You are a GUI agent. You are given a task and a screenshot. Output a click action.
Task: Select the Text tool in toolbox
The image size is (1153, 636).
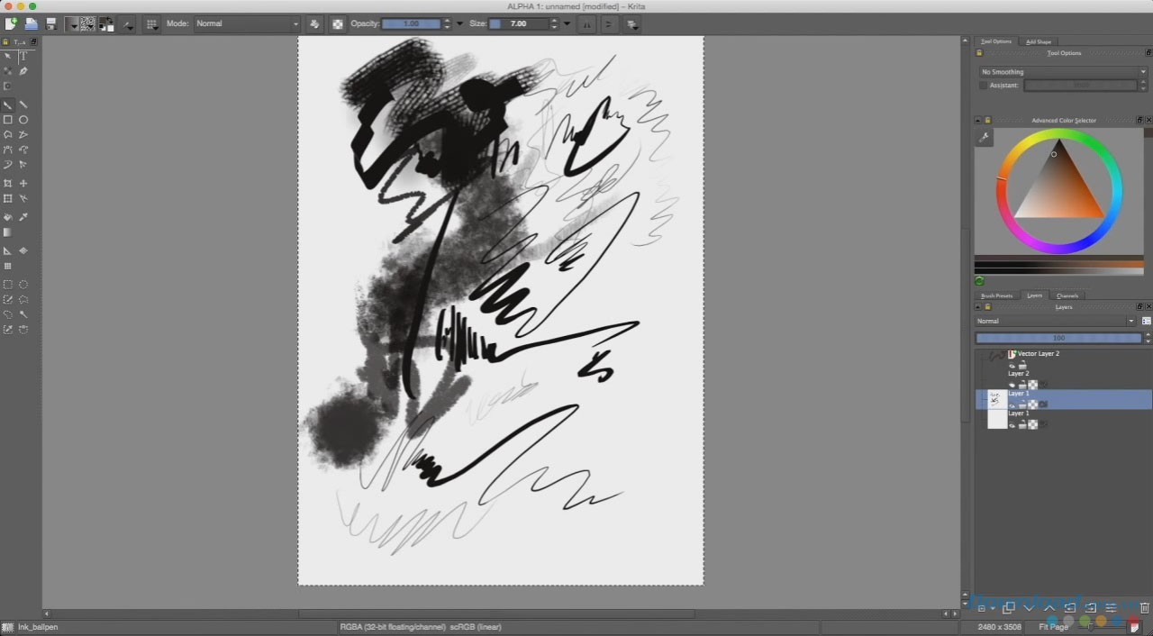(23, 57)
